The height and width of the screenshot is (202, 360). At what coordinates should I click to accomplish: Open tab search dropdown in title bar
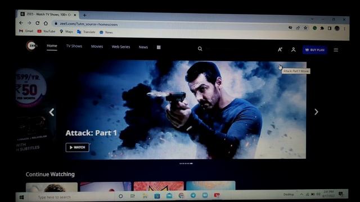[312, 19]
